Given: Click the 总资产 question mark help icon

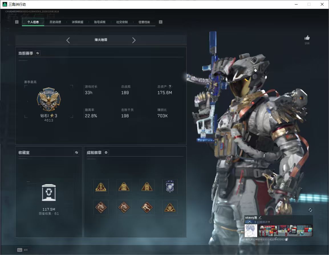Looking at the screenshot, I should [170, 87].
